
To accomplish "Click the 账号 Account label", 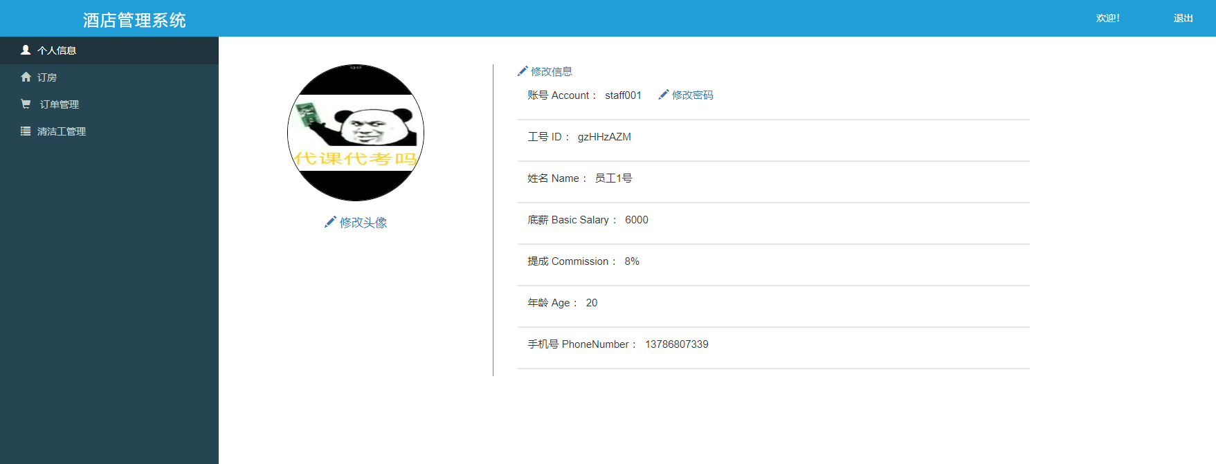I will point(561,95).
